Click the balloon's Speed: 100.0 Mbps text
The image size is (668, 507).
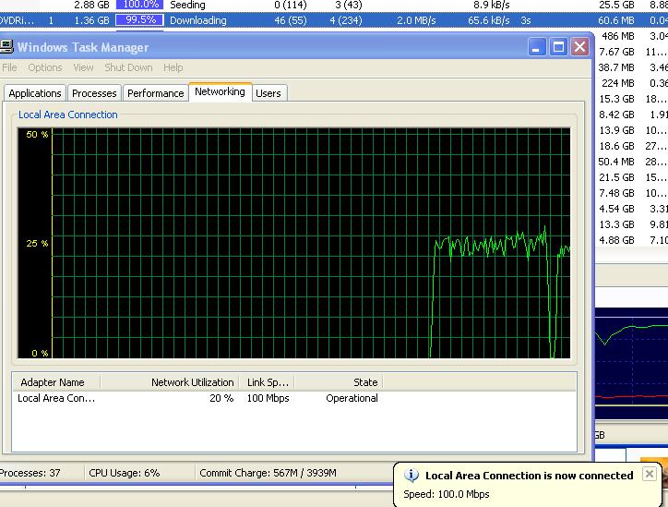click(446, 494)
